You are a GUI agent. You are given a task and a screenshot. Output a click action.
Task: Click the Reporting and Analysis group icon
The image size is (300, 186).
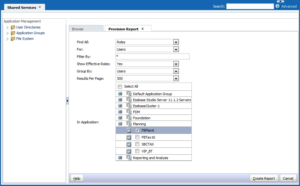coord(129,158)
